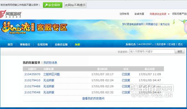Click submit time 17/01/05 02:29
Image resolution: width=187 pixels, height=109 pixels.
click(x=103, y=86)
